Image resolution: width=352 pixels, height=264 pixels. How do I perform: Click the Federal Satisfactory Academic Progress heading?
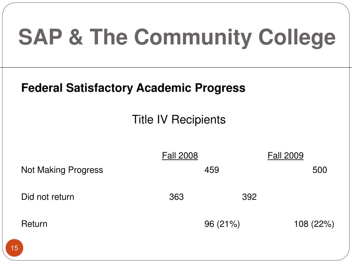tap(133, 88)
